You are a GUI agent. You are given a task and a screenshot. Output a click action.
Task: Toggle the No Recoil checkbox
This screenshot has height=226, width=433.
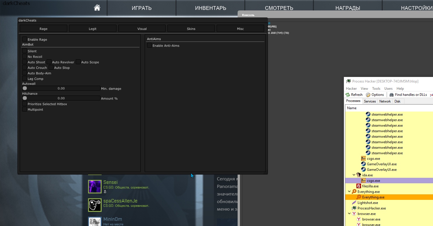[x=25, y=56]
